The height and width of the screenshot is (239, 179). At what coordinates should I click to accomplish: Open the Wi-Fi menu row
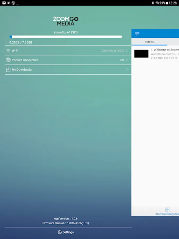(68, 51)
